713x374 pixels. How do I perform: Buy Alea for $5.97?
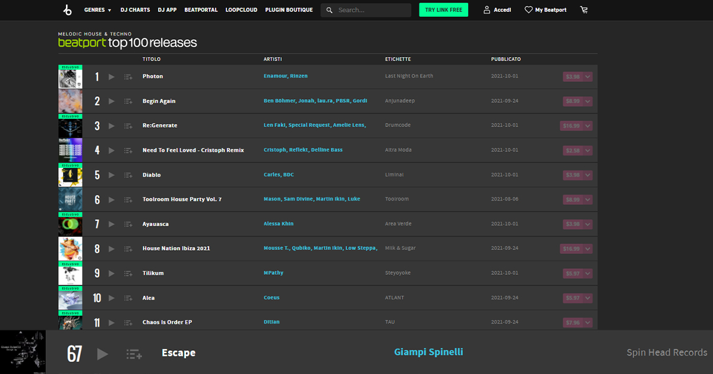point(573,298)
